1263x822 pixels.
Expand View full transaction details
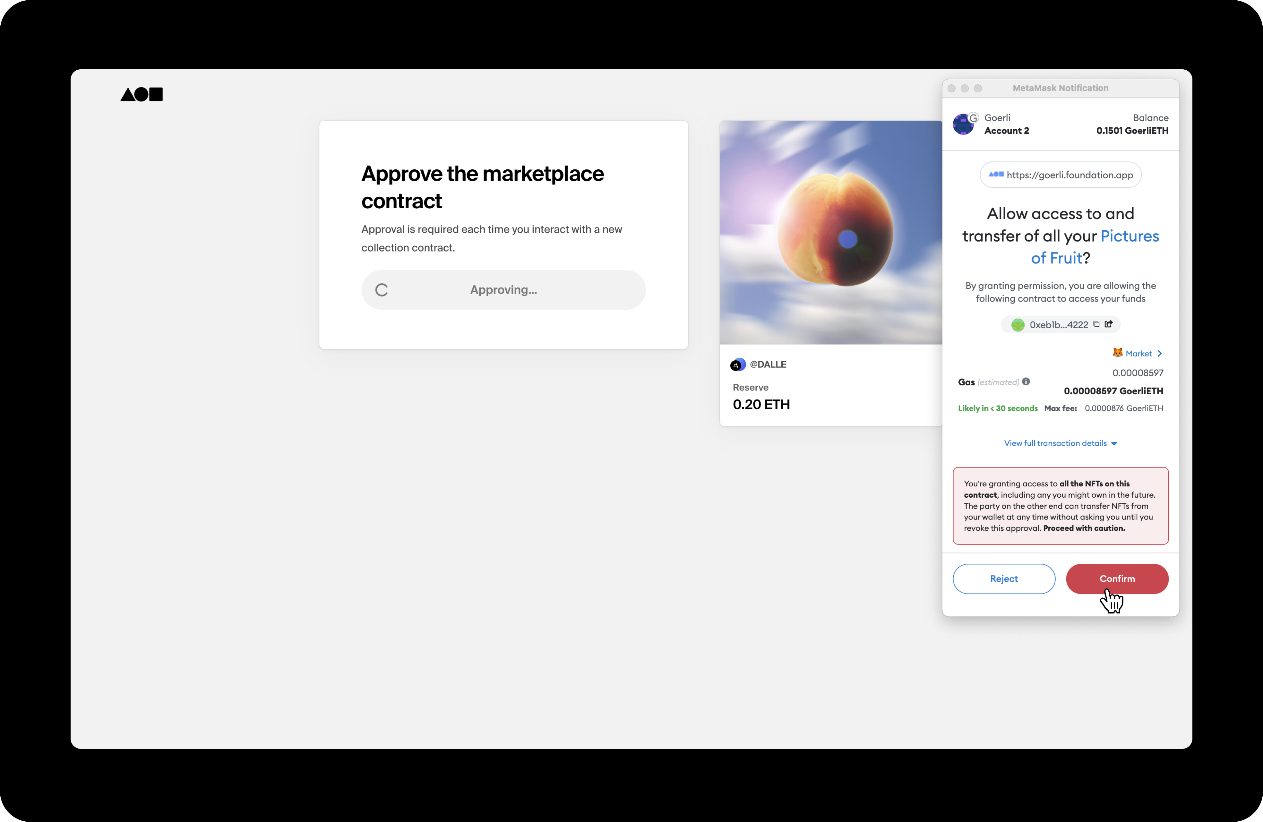[1055, 443]
